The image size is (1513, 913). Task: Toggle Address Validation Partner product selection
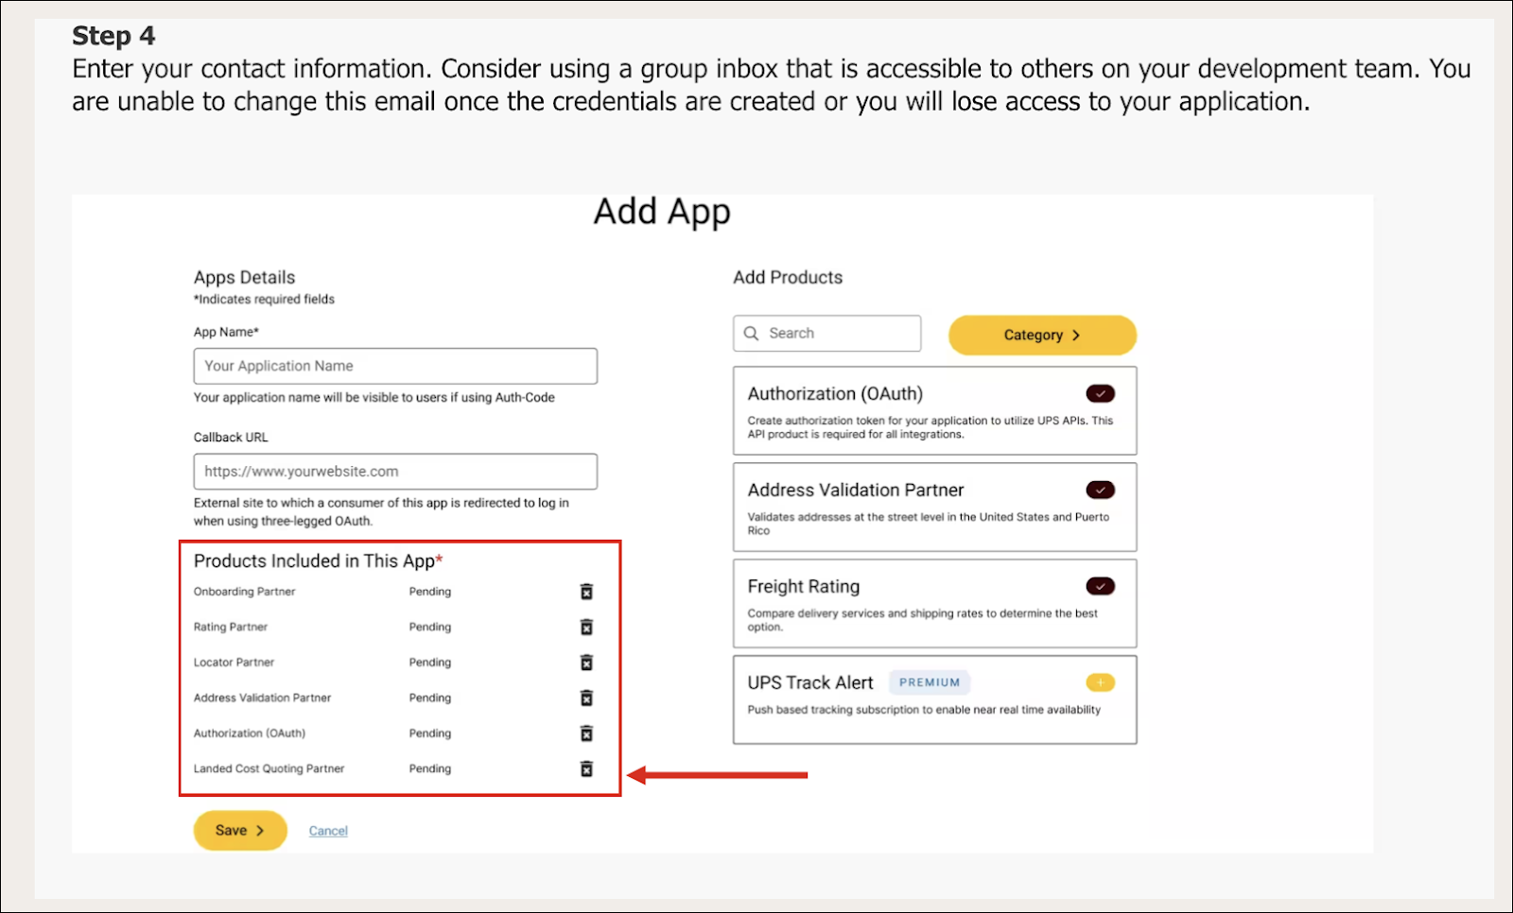pos(1101,490)
